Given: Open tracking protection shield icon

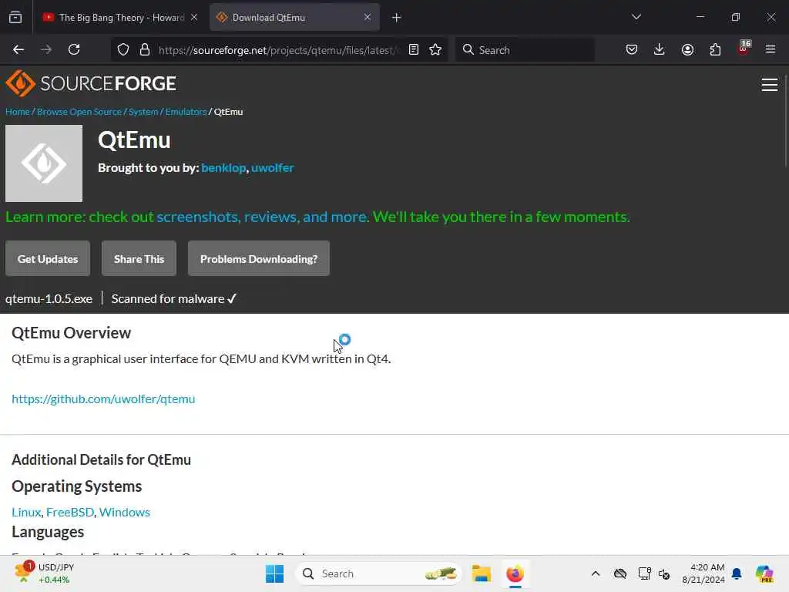Looking at the screenshot, I should pyautogui.click(x=123, y=49).
